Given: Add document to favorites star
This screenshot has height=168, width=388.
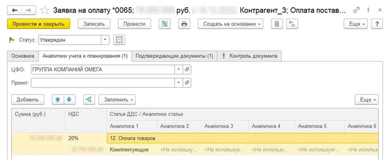Looking at the screenshot, I should pos(45,10).
